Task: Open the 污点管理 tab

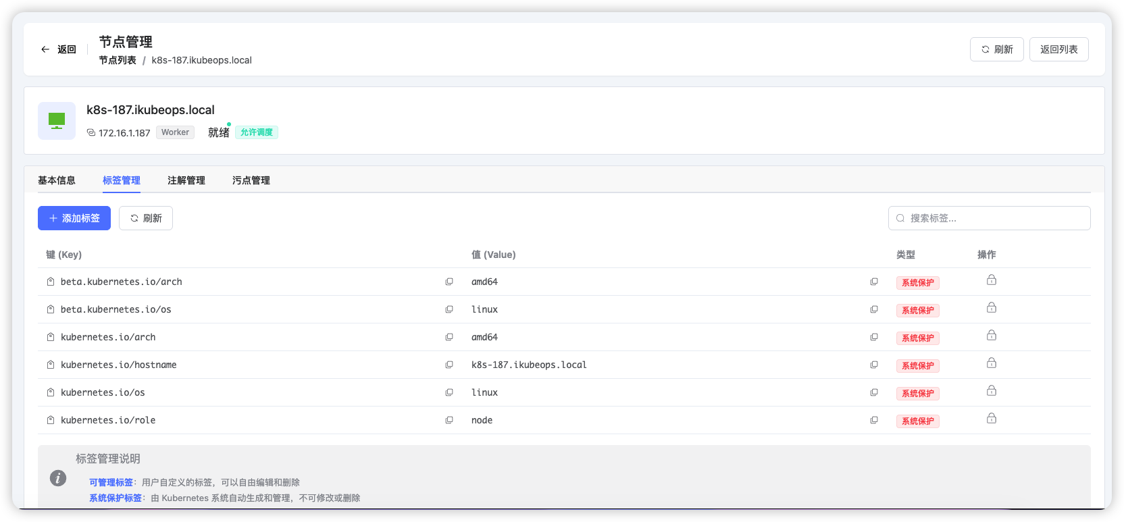Action: 251,180
